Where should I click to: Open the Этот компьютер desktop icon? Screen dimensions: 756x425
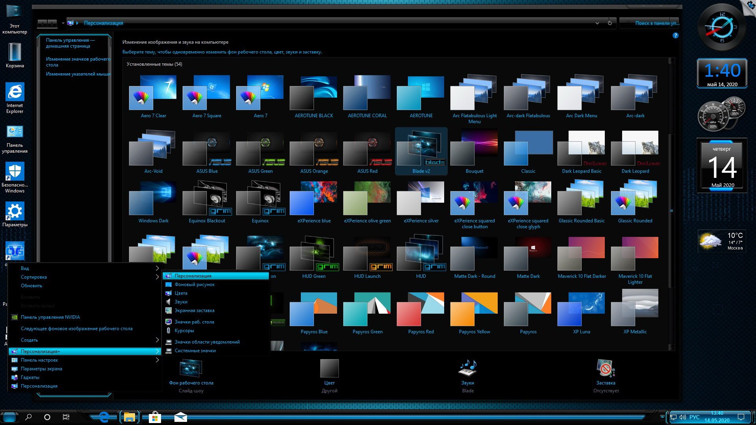(15, 18)
